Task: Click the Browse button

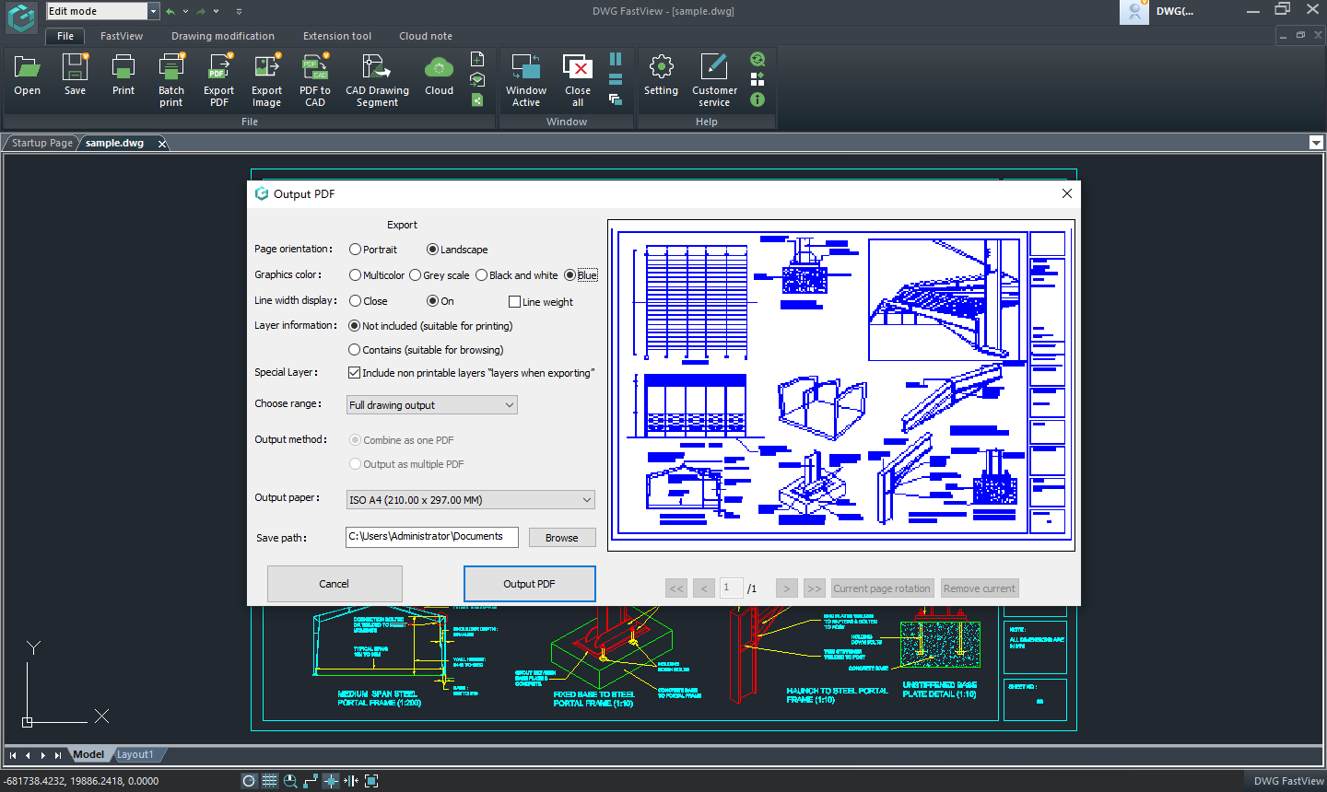Action: coord(561,538)
